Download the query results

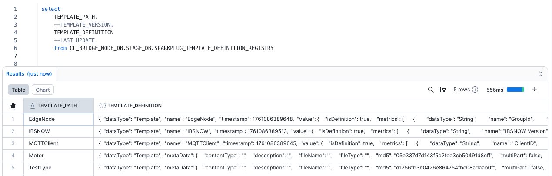pyautogui.click(x=535, y=90)
